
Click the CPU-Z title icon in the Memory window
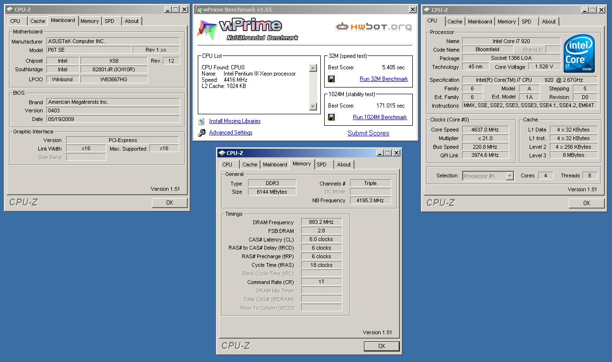click(222, 153)
